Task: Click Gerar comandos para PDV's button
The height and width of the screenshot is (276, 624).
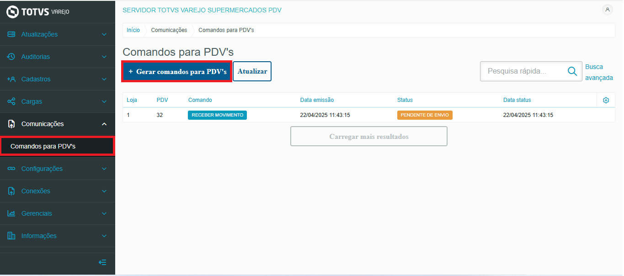Action: coord(177,71)
